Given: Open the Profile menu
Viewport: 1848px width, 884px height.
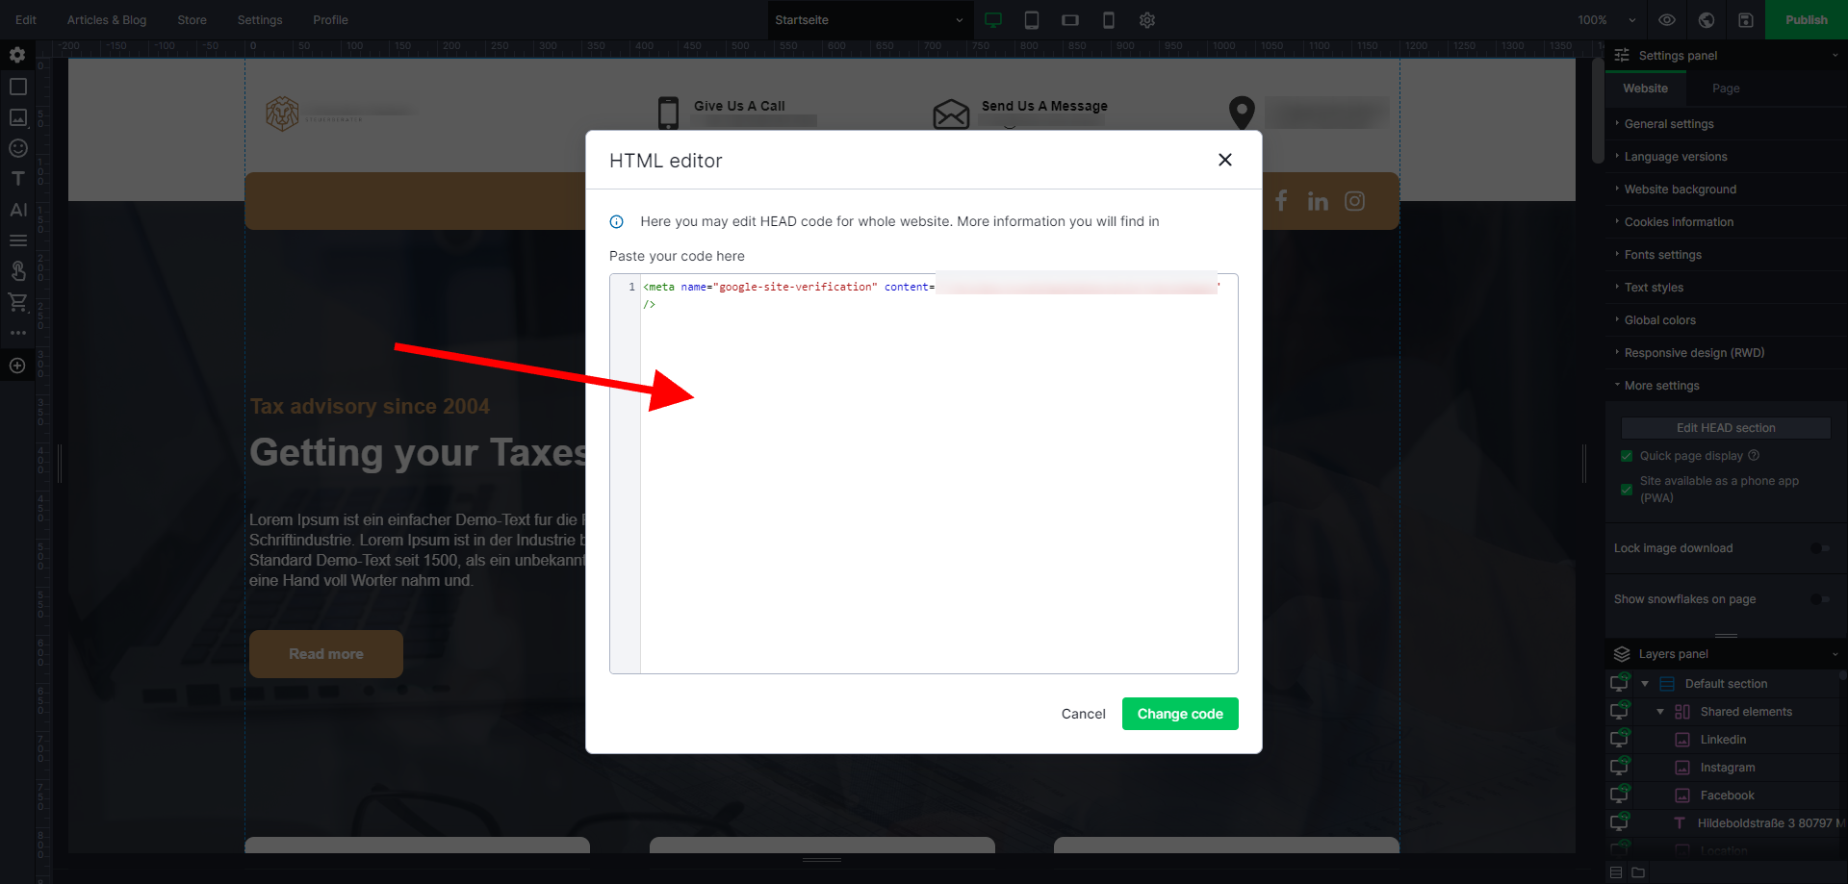Looking at the screenshot, I should (x=330, y=20).
